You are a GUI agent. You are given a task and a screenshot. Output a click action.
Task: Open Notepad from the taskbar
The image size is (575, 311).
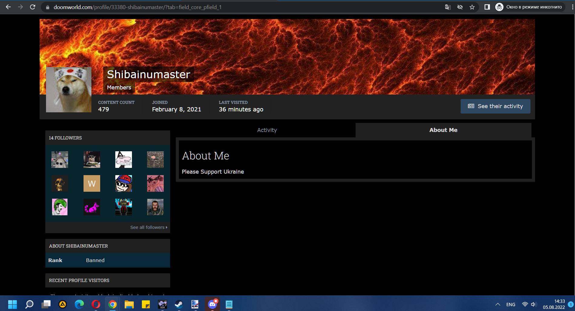coord(229,304)
